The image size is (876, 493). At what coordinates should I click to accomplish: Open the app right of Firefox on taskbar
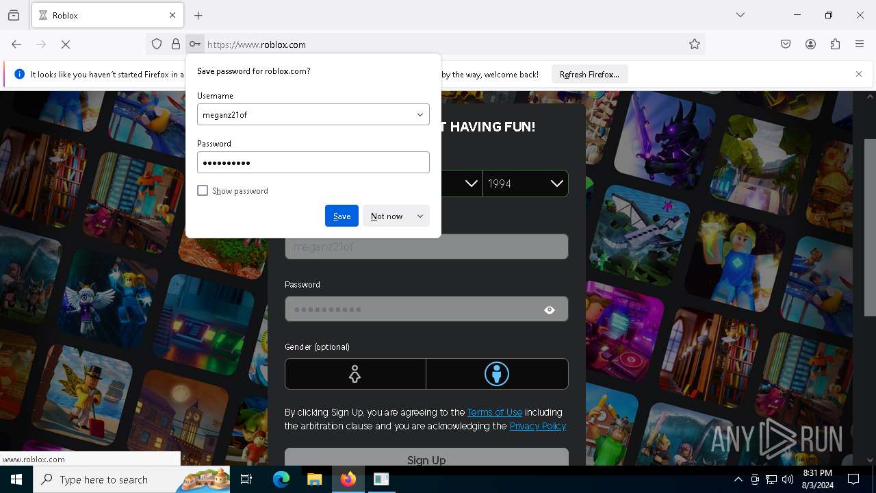coord(381,479)
